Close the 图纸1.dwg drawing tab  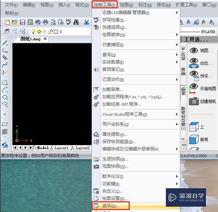click(x=45, y=39)
